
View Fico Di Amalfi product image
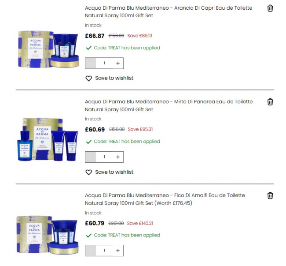48,235
